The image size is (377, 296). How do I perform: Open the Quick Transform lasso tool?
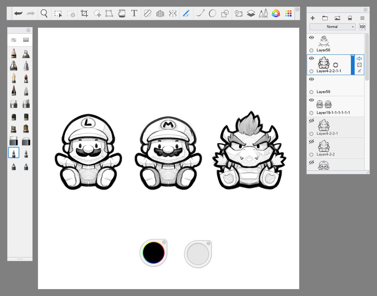[97, 14]
